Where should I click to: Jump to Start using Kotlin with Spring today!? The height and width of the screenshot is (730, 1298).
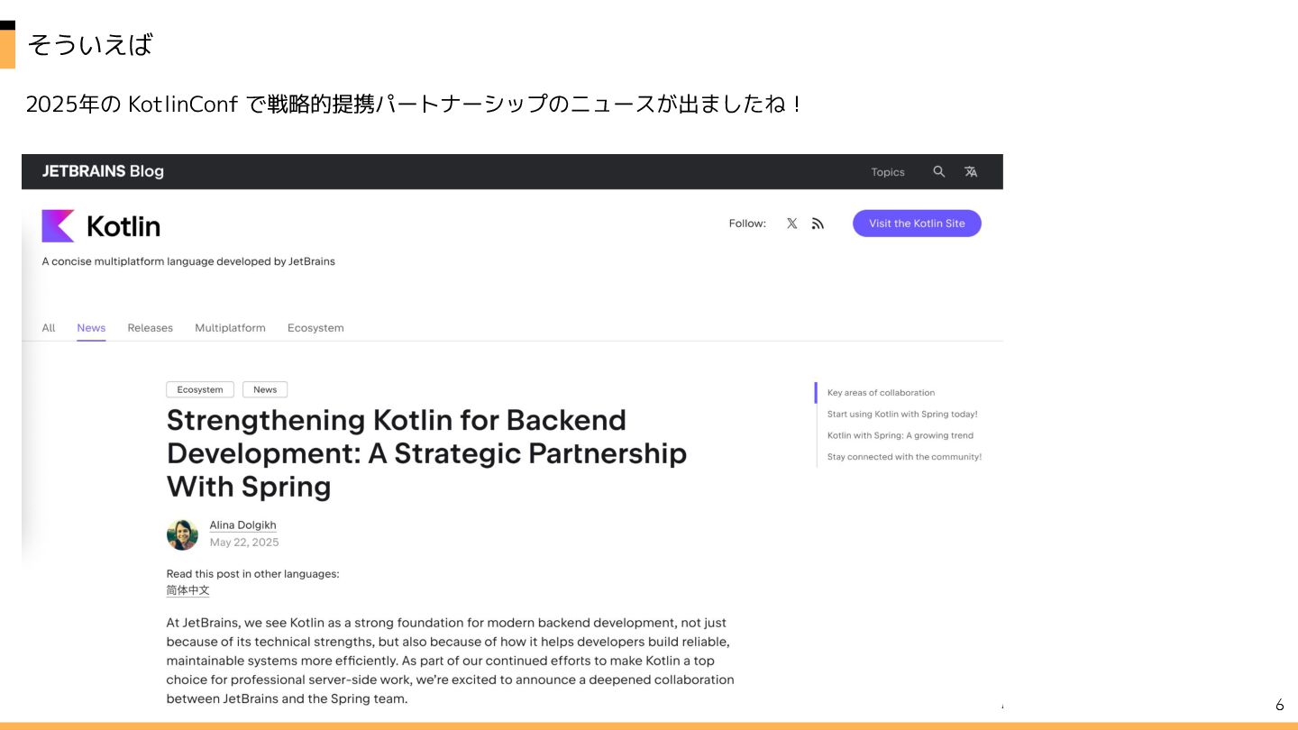tap(902, 415)
